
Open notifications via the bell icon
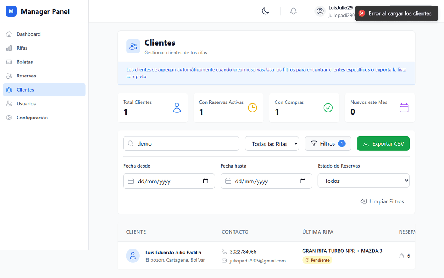pyautogui.click(x=293, y=11)
